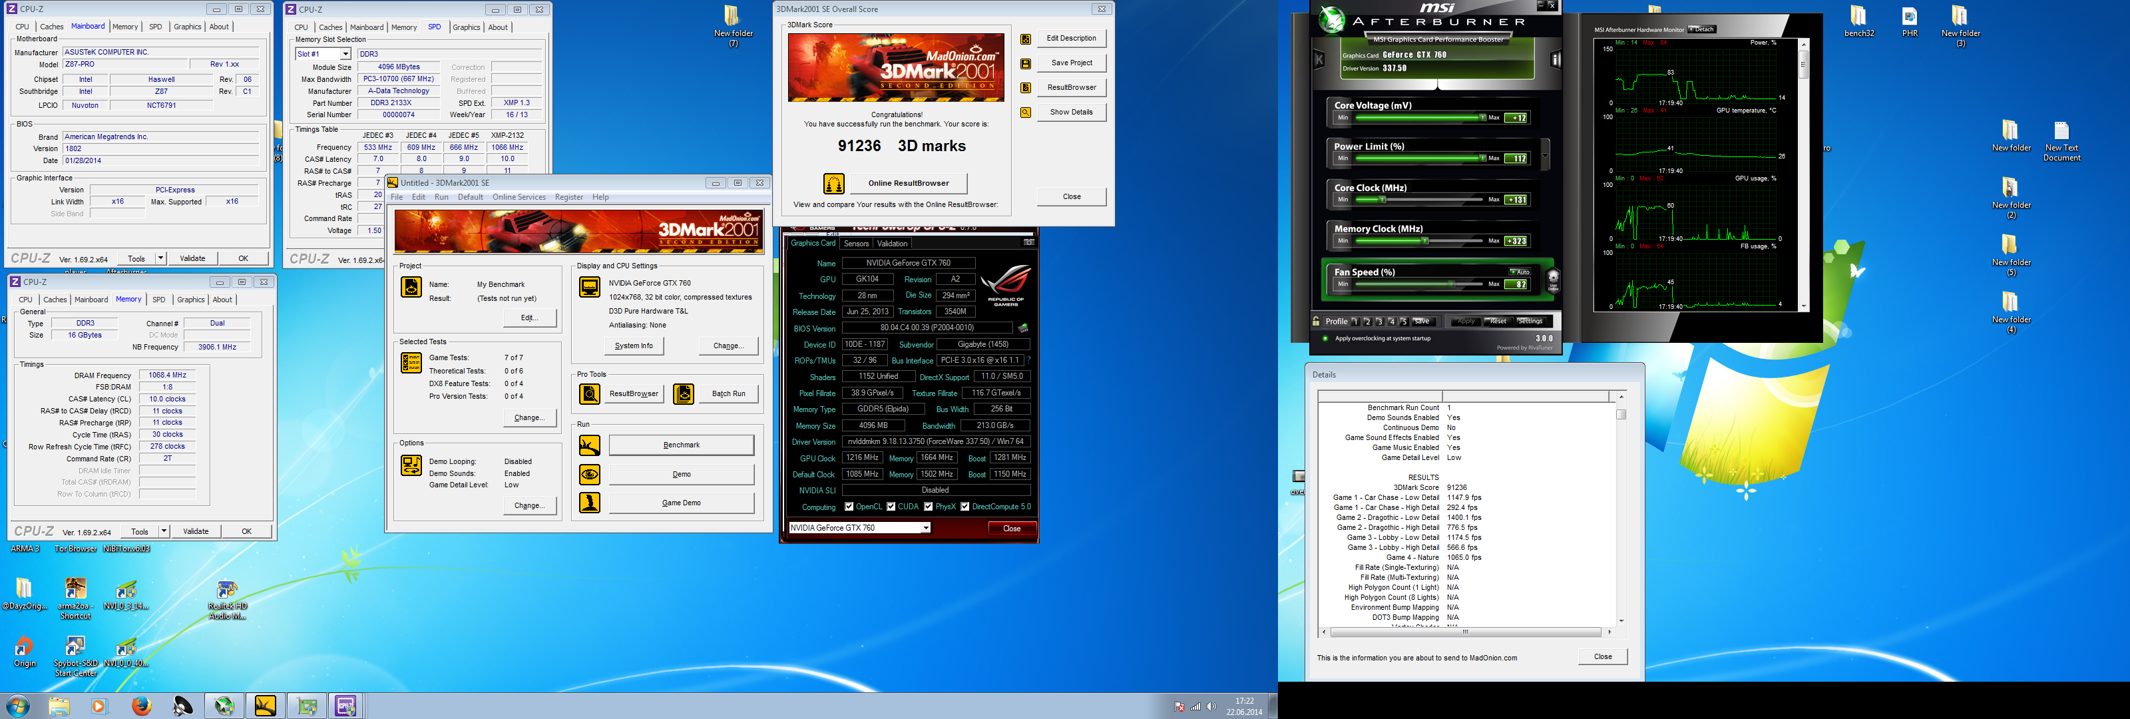This screenshot has width=2130, height=719.
Task: Open the NVIDIA GeForce GTX 760 dropdown in GPU-Z
Action: coord(860,528)
